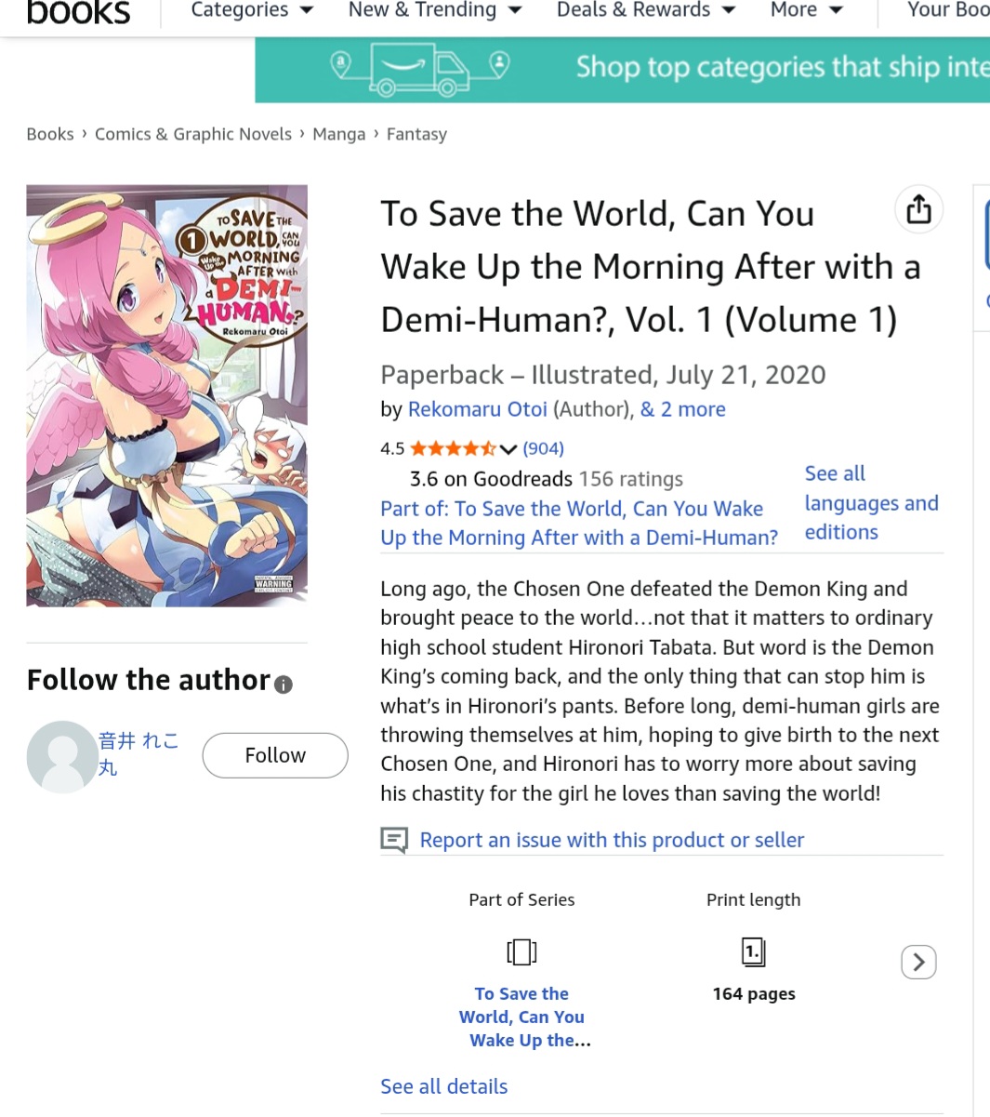Click the series books icon under Part of Series
990x1117 pixels.
(x=521, y=951)
